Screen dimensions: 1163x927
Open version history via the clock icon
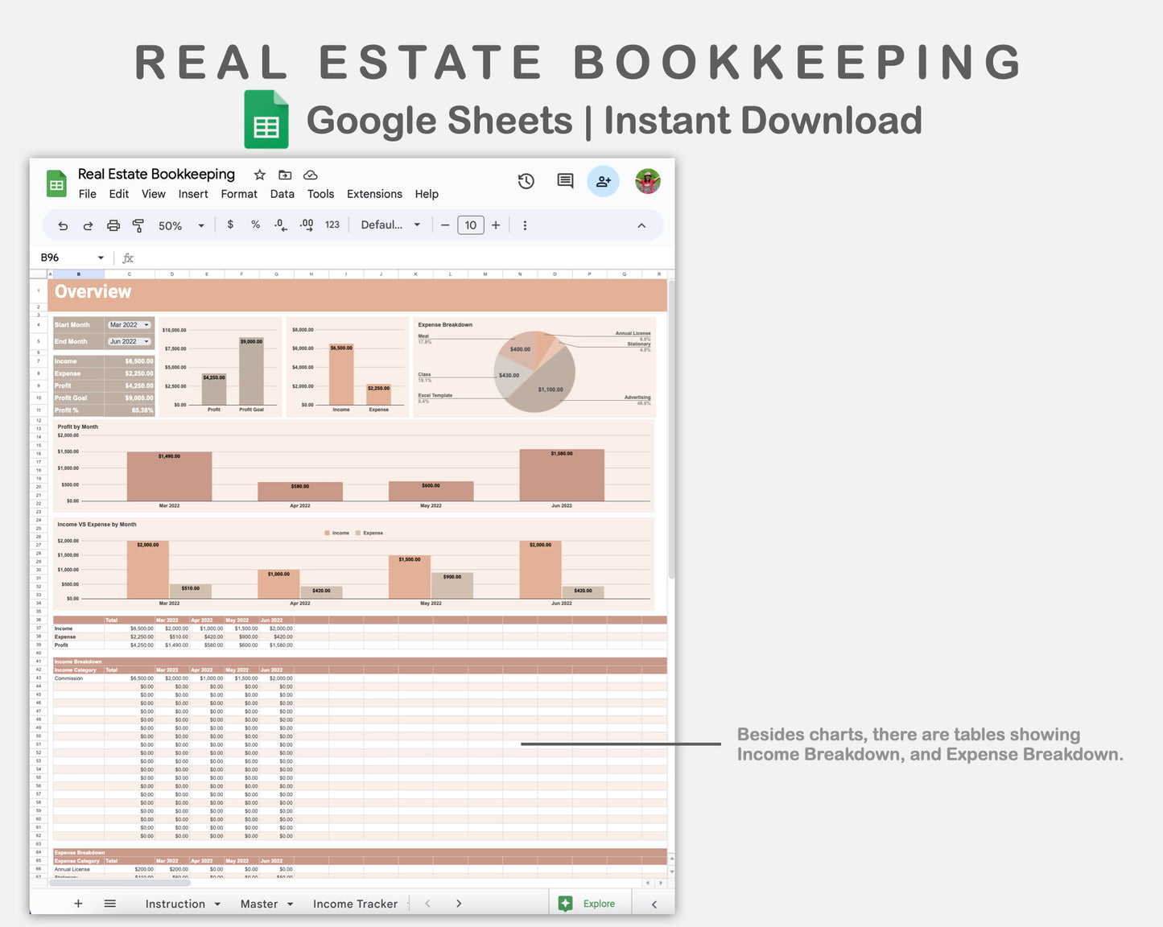(526, 181)
